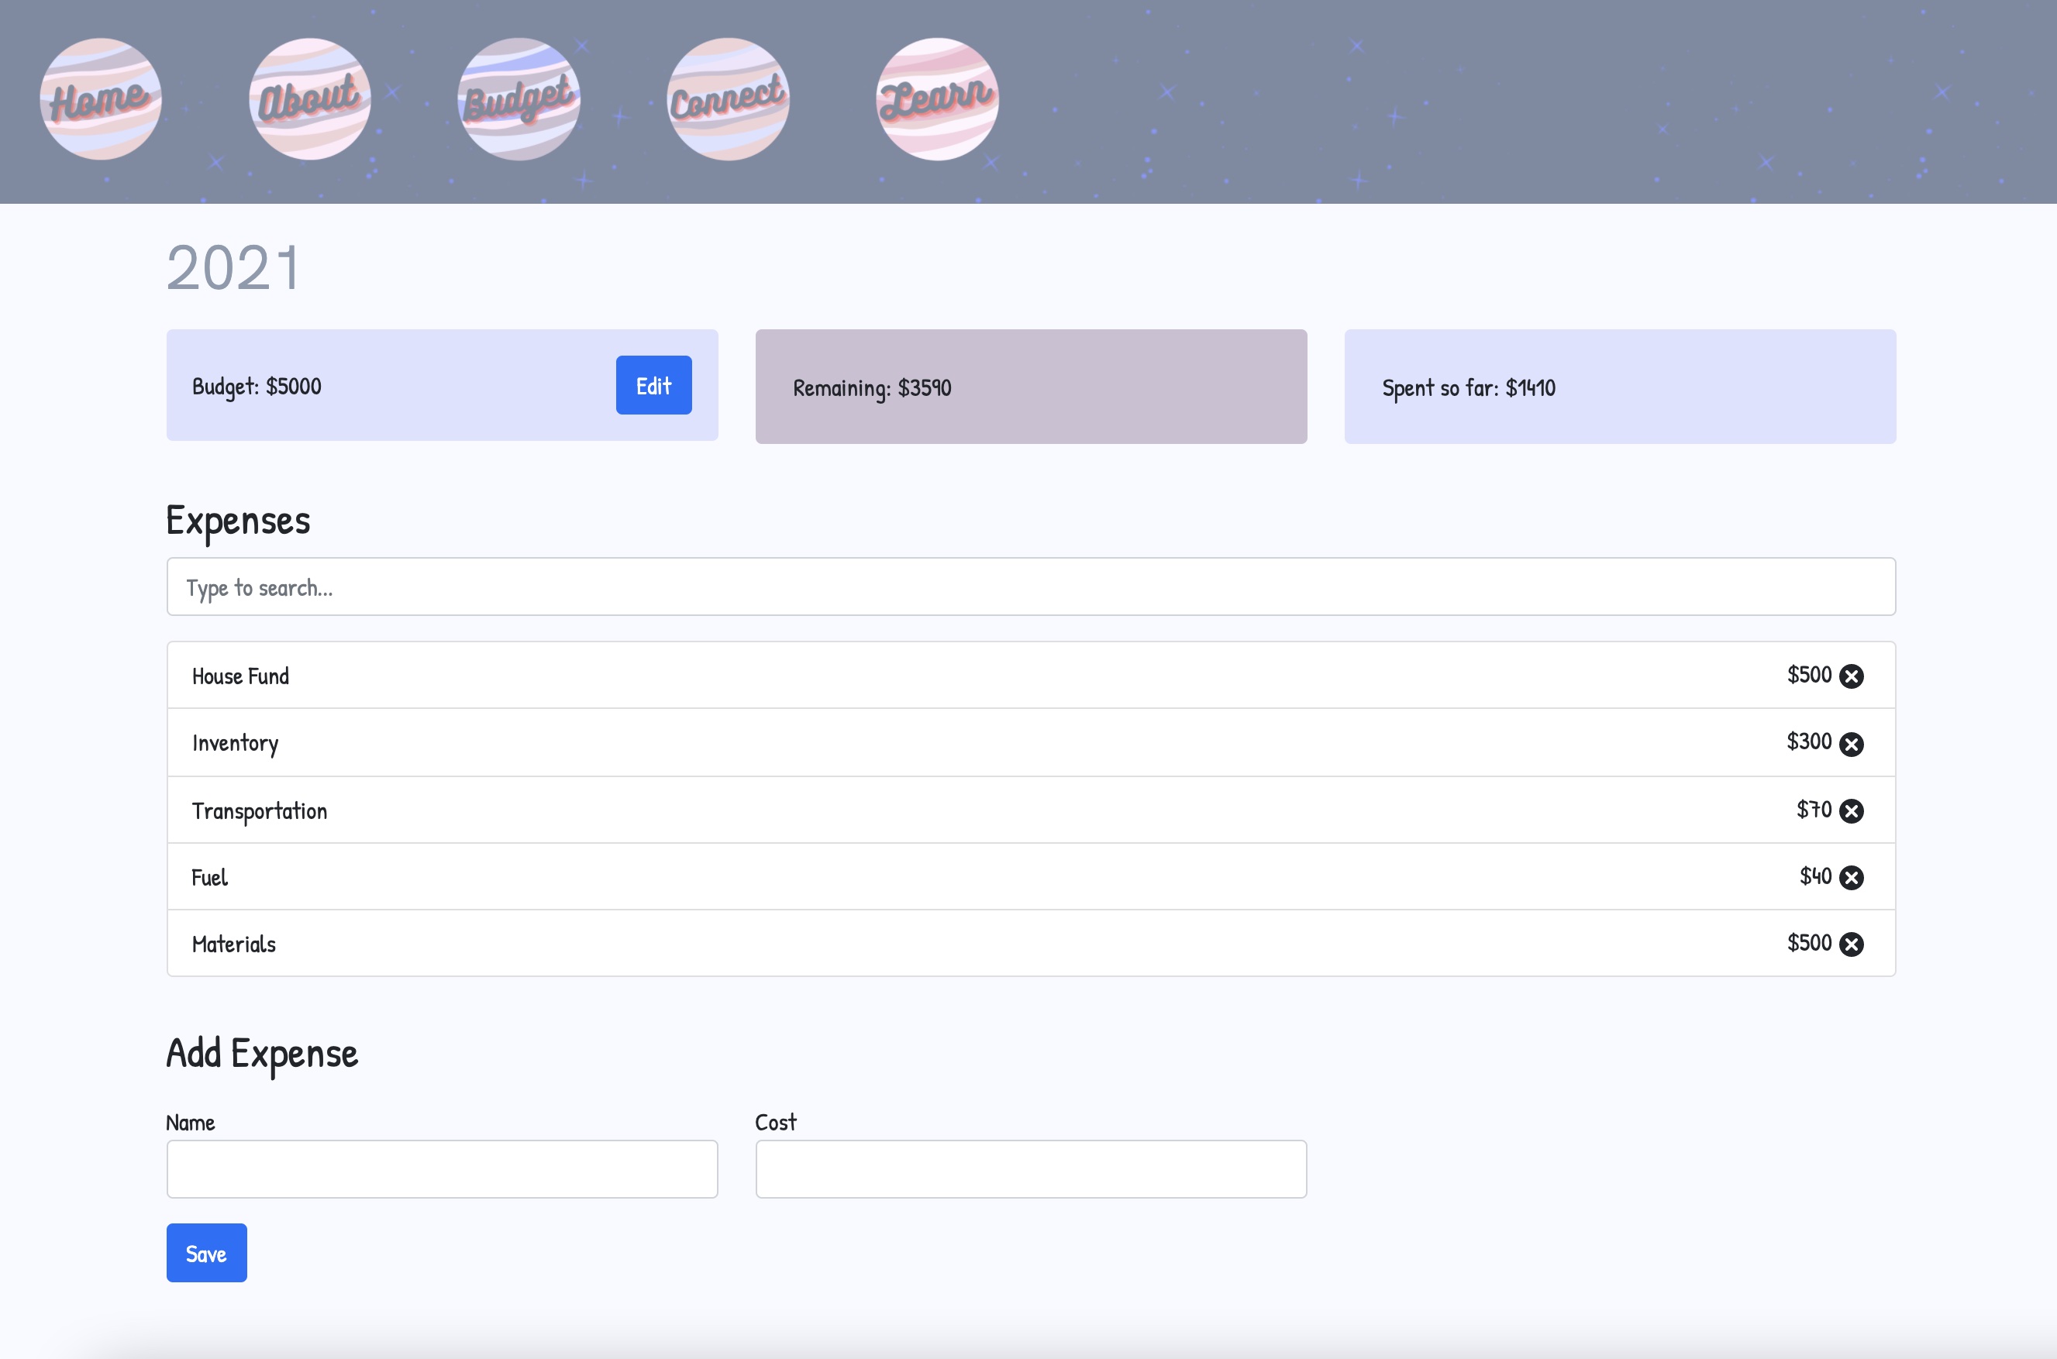The height and width of the screenshot is (1359, 2057).
Task: Click the Spent so far card
Action: (1619, 387)
